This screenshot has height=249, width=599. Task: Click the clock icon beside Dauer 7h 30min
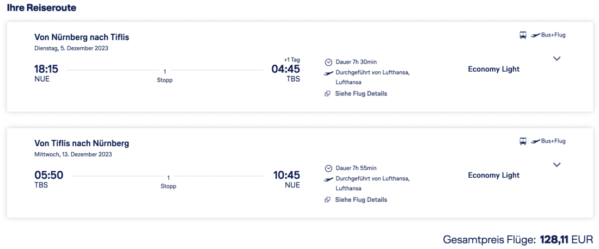[328, 62]
